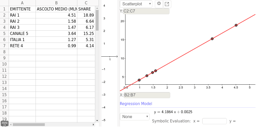Viewport: 256px width, 127px height.
Task: Select the cell with value 1.58
Action: (x=56, y=21)
